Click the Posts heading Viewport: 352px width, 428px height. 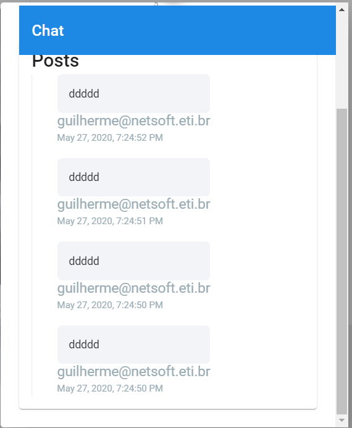coord(56,61)
